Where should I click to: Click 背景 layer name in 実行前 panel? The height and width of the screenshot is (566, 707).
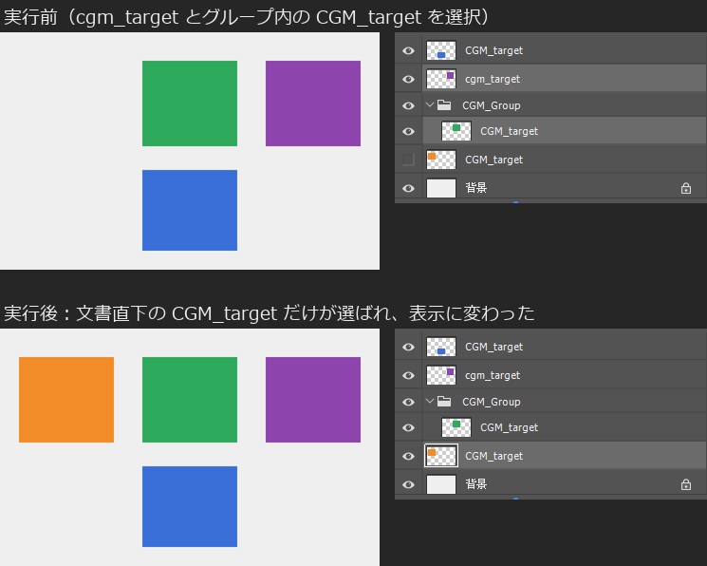click(475, 188)
